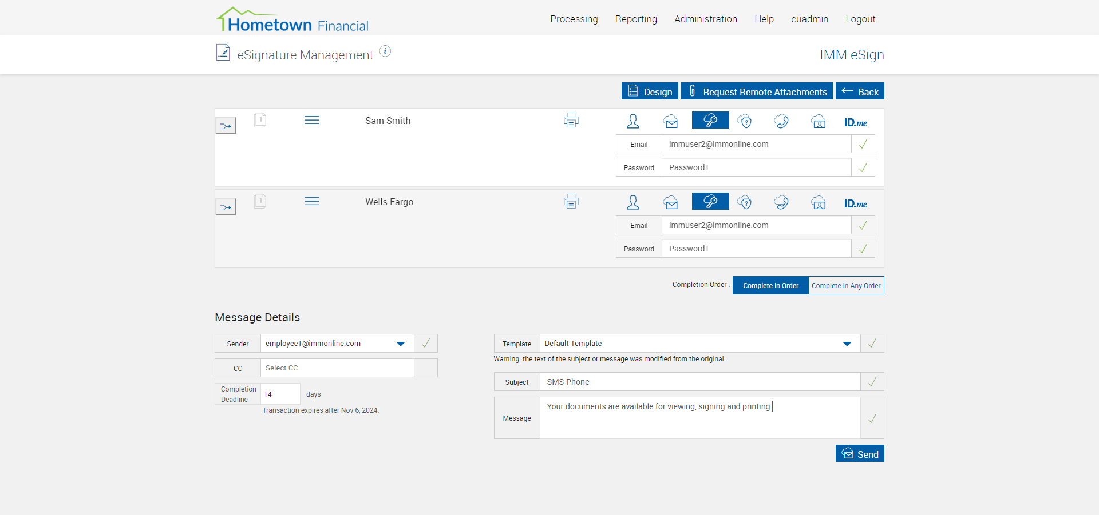The height and width of the screenshot is (515, 1099).
Task: Open the Administration menu
Action: tap(705, 19)
